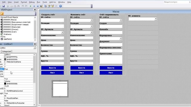The height and width of the screenshot is (107, 191).
Task: Click the Redo arrow icon
Action: [26, 6]
